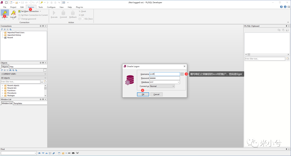Click the eraser clear-highlight icon in Find bar
Image resolution: width=291 pixels, height=156 pixels.
pyautogui.click(x=54, y=153)
